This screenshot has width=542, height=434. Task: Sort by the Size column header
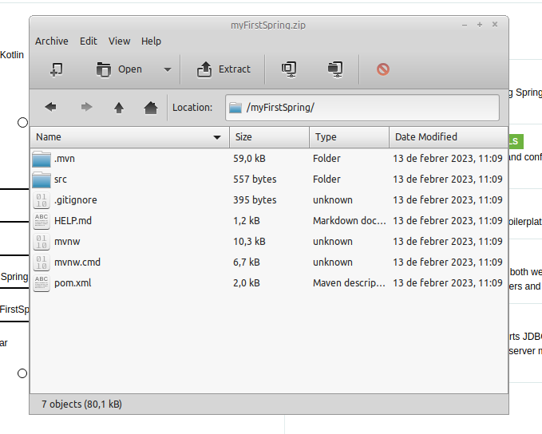tap(269, 137)
